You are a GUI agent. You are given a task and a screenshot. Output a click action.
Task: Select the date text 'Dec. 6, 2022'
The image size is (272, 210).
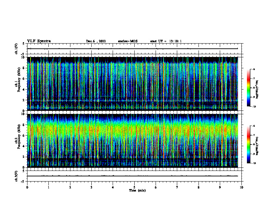(x=96, y=41)
